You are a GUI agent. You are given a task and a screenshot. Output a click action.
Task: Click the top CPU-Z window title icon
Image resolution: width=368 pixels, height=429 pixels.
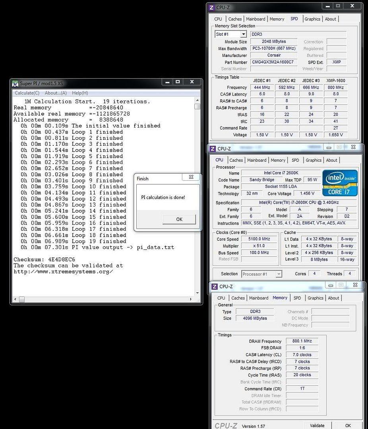coord(211,8)
